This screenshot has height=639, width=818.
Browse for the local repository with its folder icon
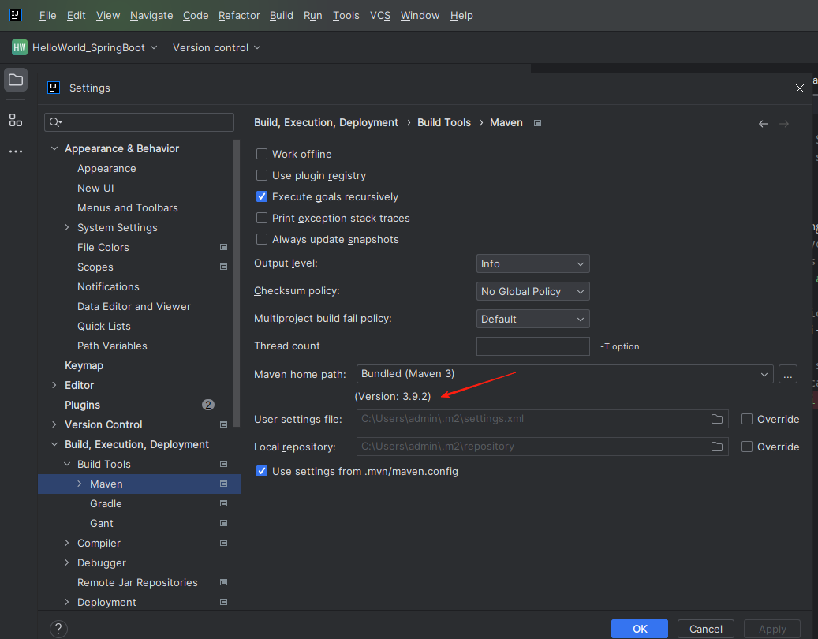(x=717, y=447)
